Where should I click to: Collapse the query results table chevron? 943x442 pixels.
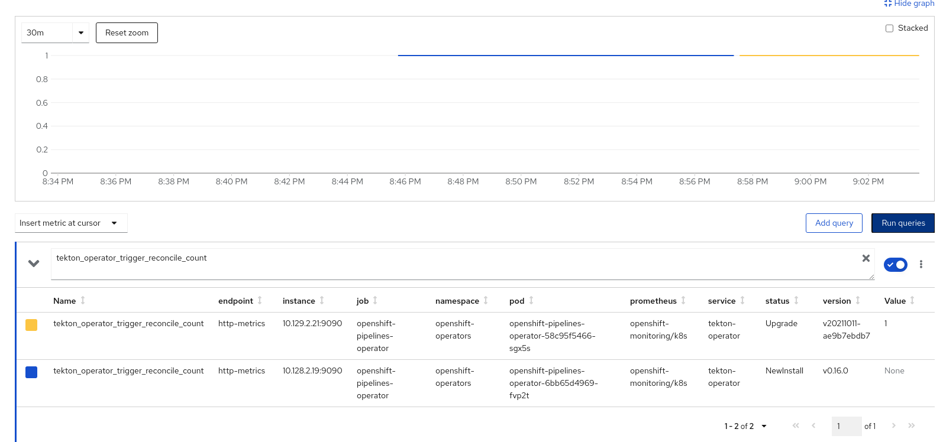point(34,264)
